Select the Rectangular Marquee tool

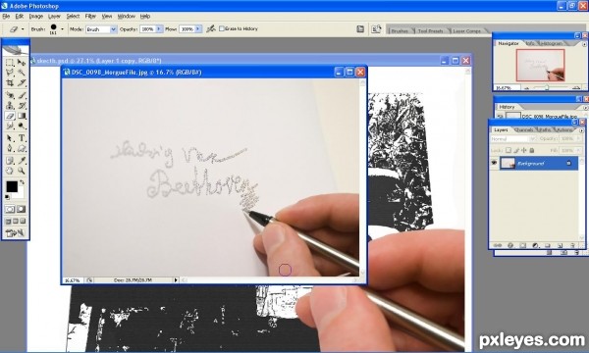click(10, 63)
